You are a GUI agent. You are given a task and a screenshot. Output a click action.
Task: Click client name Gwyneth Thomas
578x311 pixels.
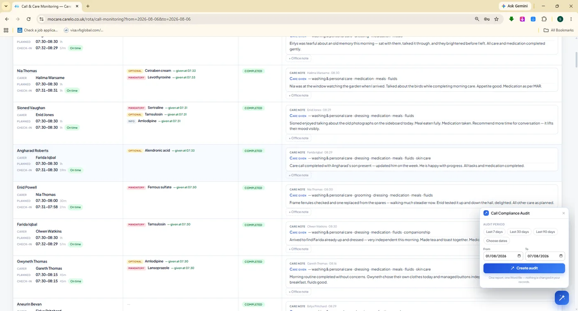(x=32, y=261)
